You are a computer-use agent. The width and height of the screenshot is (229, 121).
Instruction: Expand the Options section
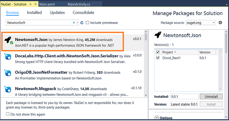[157, 118]
